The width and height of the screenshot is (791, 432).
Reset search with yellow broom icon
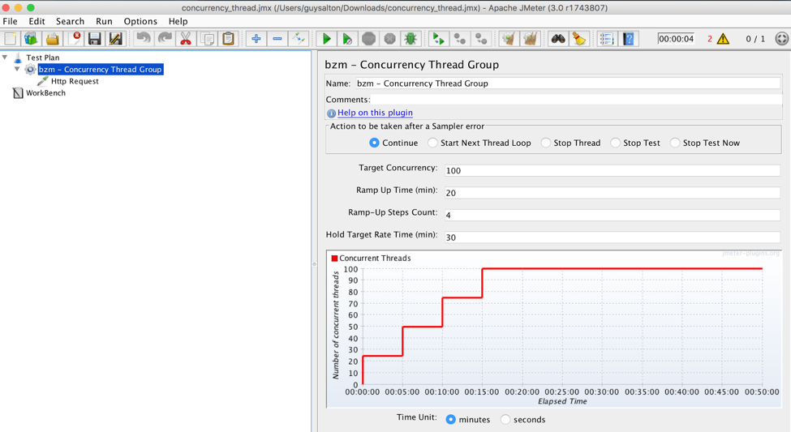pyautogui.click(x=579, y=39)
